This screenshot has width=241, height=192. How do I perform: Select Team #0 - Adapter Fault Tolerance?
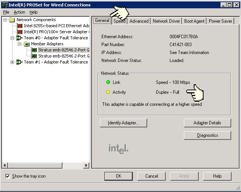tap(56, 38)
